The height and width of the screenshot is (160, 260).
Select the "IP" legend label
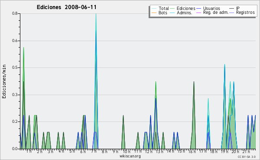coord(238,8)
